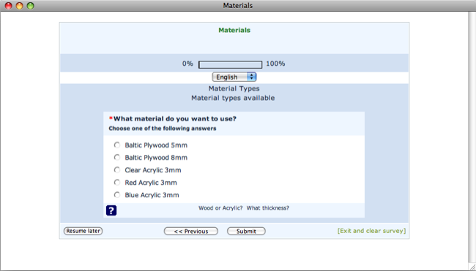Click help text 'Wood or Acrylic? What thickness?'
Viewport: 476px width, 271px height.
(x=244, y=208)
